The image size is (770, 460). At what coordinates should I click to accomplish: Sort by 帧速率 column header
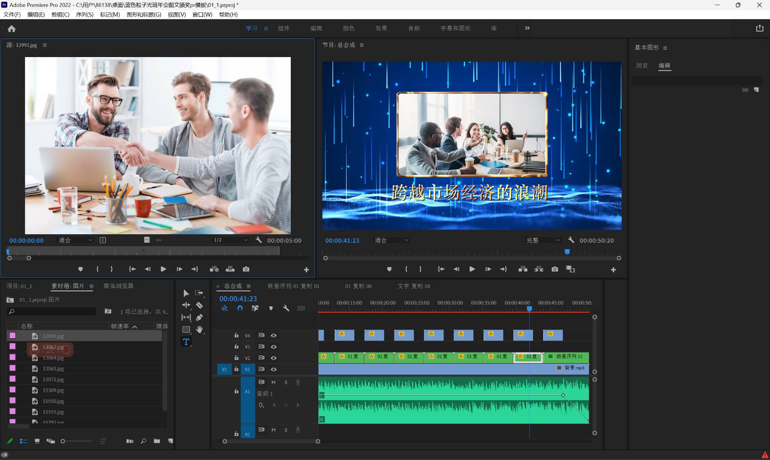(120, 326)
